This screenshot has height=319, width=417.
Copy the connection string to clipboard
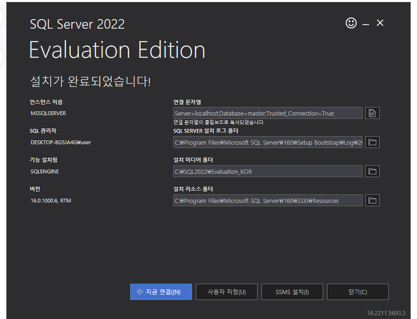(x=372, y=113)
